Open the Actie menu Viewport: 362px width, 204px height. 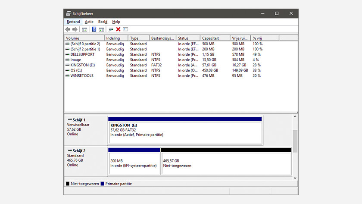click(x=89, y=22)
